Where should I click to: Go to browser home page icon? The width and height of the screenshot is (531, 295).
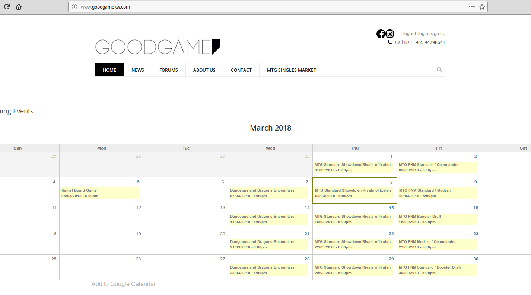[19, 7]
